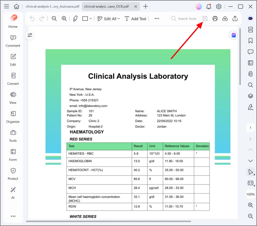Click the email info@laboratory.com text
This screenshot has width=257, height=226.
click(x=88, y=106)
